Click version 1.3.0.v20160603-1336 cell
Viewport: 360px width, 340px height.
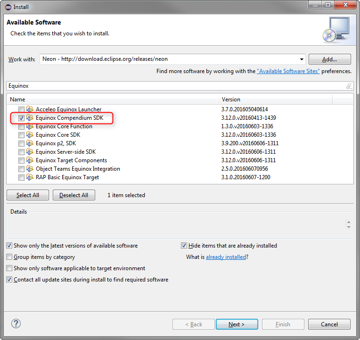[247, 126]
